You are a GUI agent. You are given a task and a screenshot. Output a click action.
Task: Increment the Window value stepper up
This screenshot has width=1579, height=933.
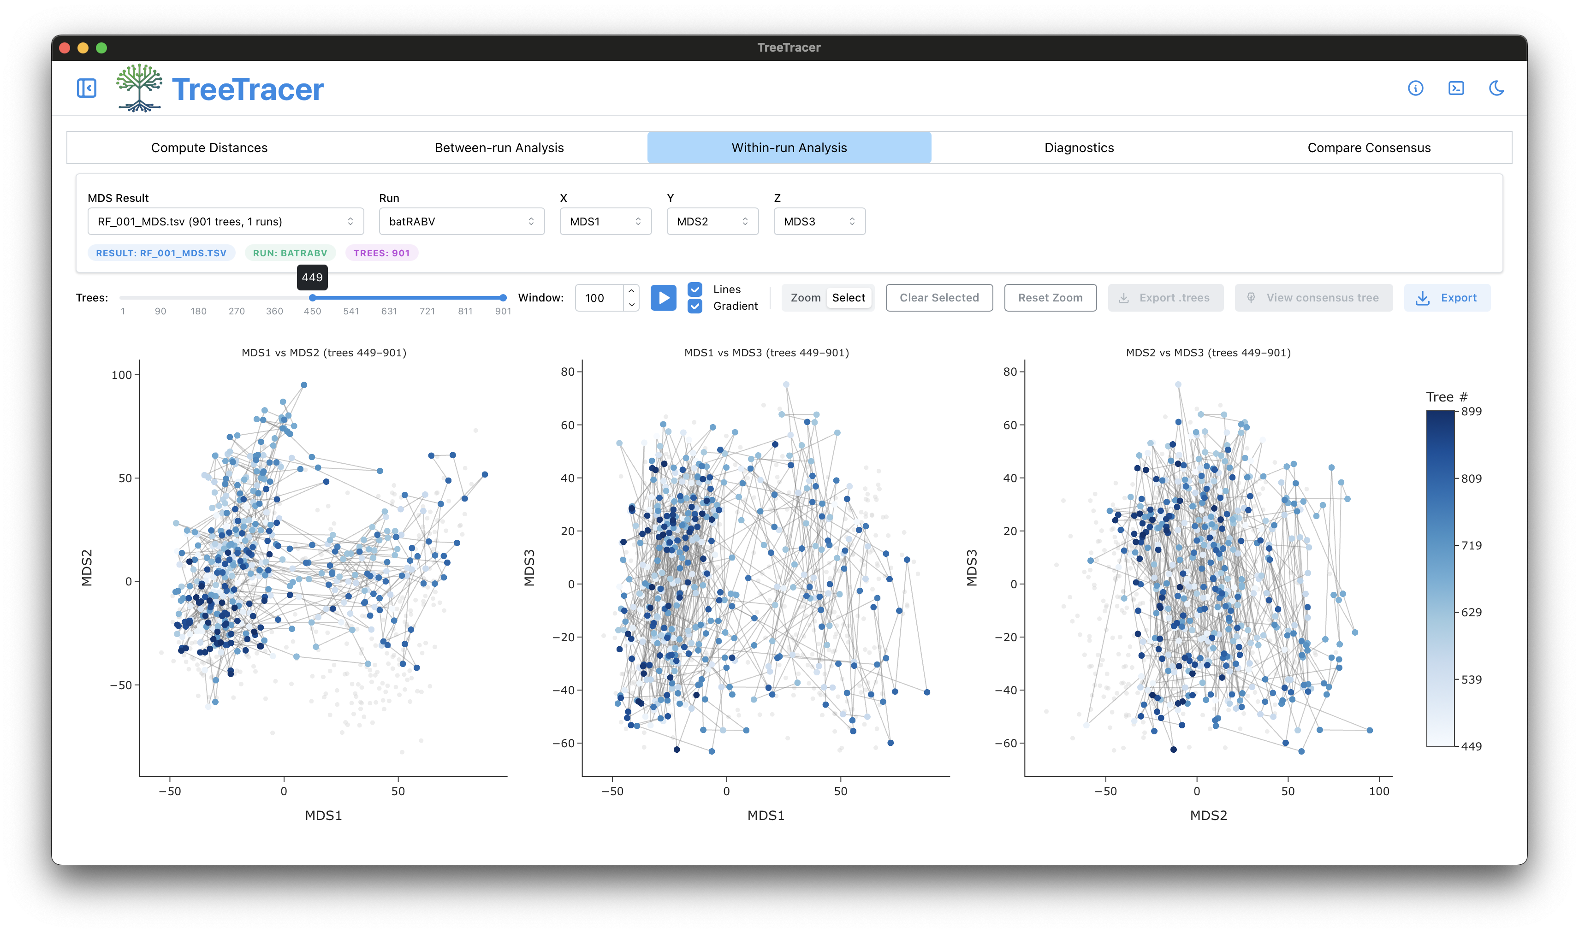point(631,291)
